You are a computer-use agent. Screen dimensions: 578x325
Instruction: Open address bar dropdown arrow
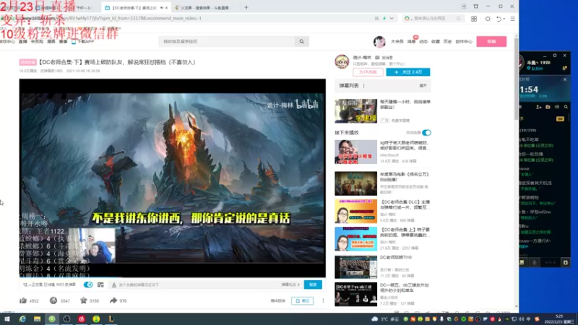(392, 19)
